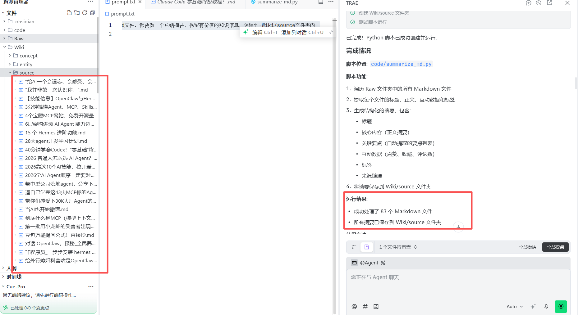Open the Auto model selector dropdown
The width and height of the screenshot is (578, 315).
(x=515, y=307)
